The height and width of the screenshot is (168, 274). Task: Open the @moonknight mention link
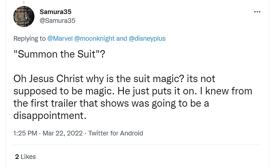click(94, 39)
